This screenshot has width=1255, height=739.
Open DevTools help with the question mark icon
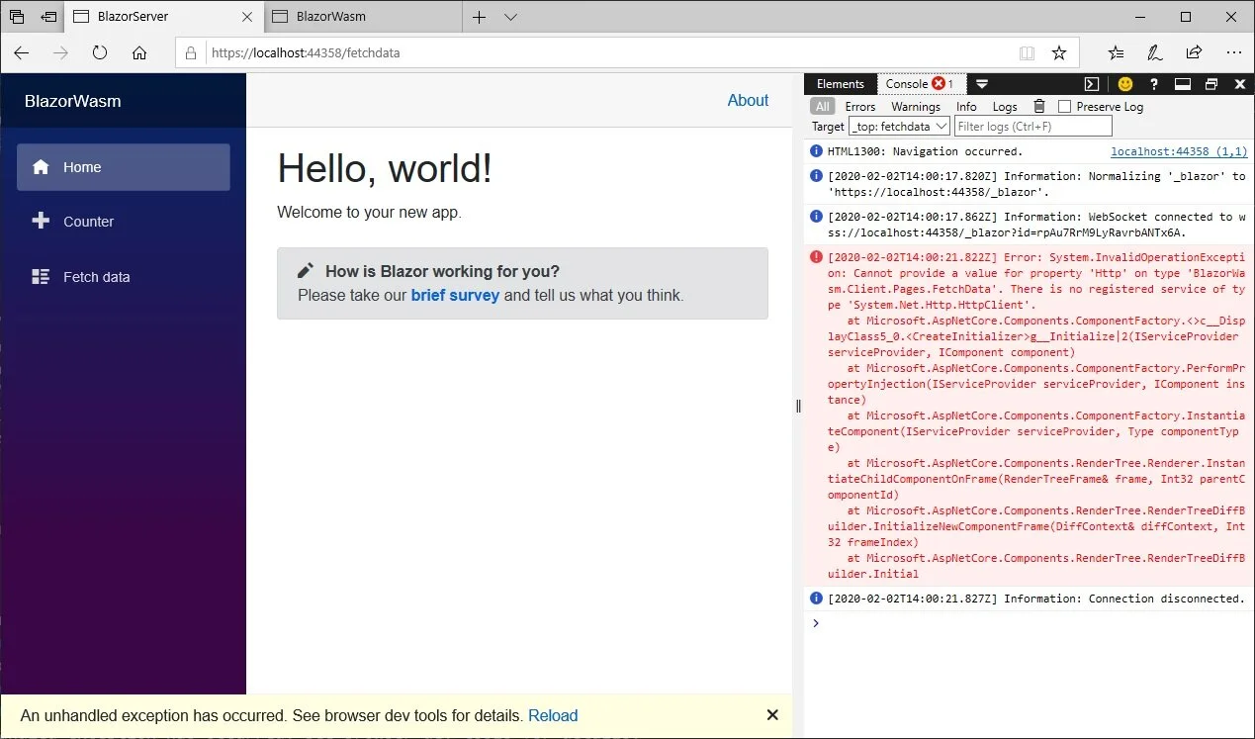point(1153,83)
